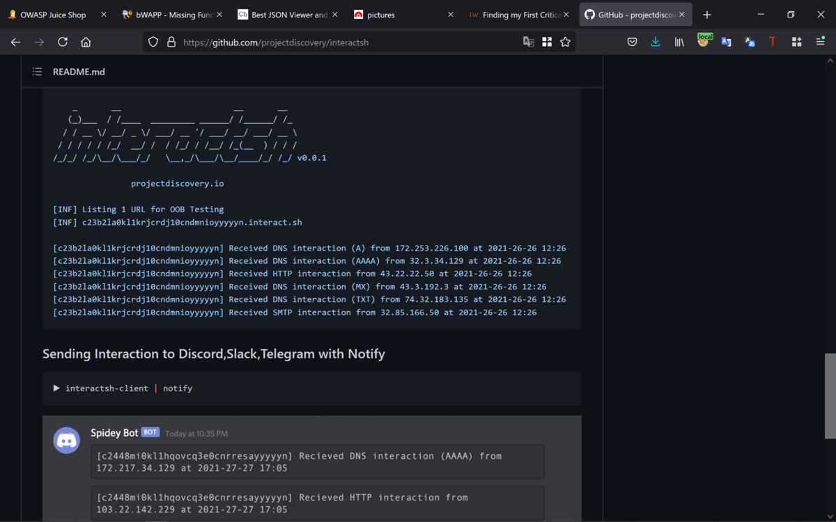
Task: Expand the interactsh-client | notify snippet triangle
Action: coord(56,388)
